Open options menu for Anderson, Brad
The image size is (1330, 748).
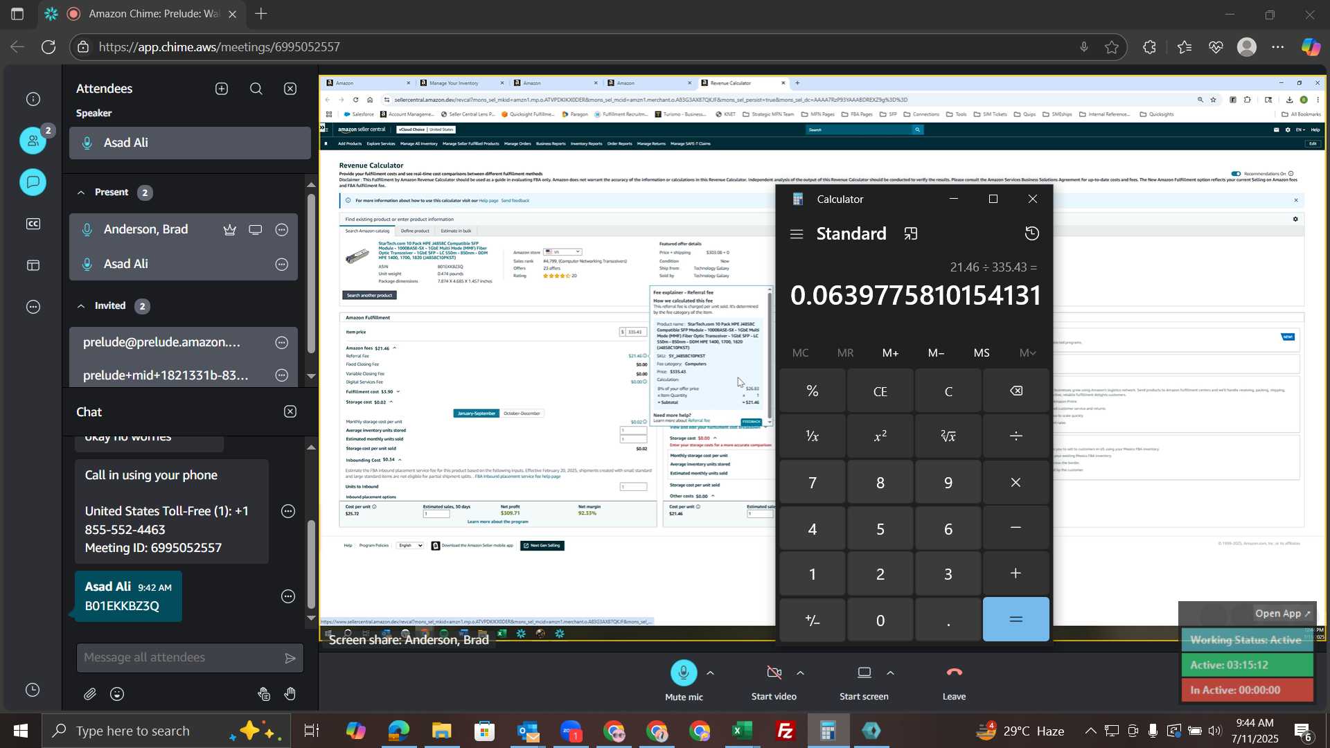282,230
